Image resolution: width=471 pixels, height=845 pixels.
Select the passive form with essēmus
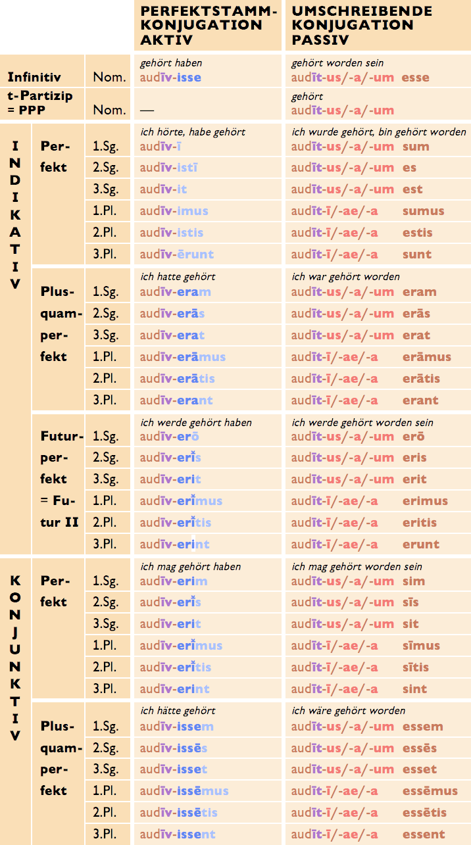[x=374, y=791]
